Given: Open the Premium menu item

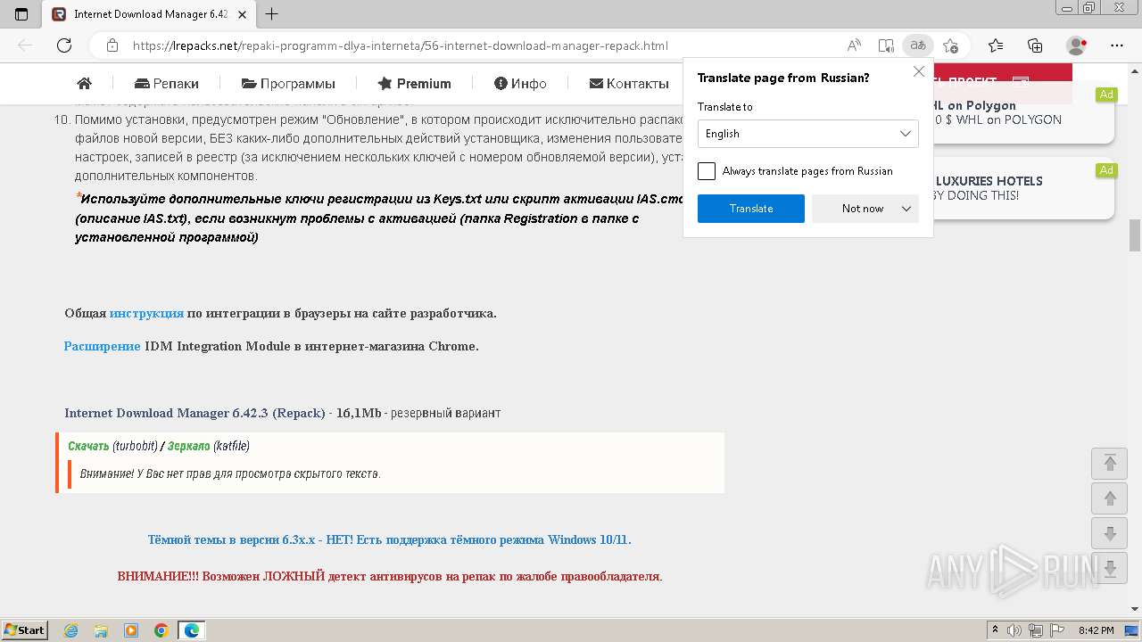Looking at the screenshot, I should click(414, 84).
